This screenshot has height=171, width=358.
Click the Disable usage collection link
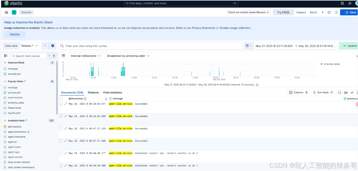tap(235, 28)
